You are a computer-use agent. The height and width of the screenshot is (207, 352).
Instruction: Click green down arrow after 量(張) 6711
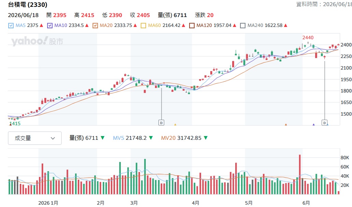[x=102, y=138]
